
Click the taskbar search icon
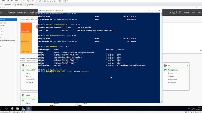[1, 109]
